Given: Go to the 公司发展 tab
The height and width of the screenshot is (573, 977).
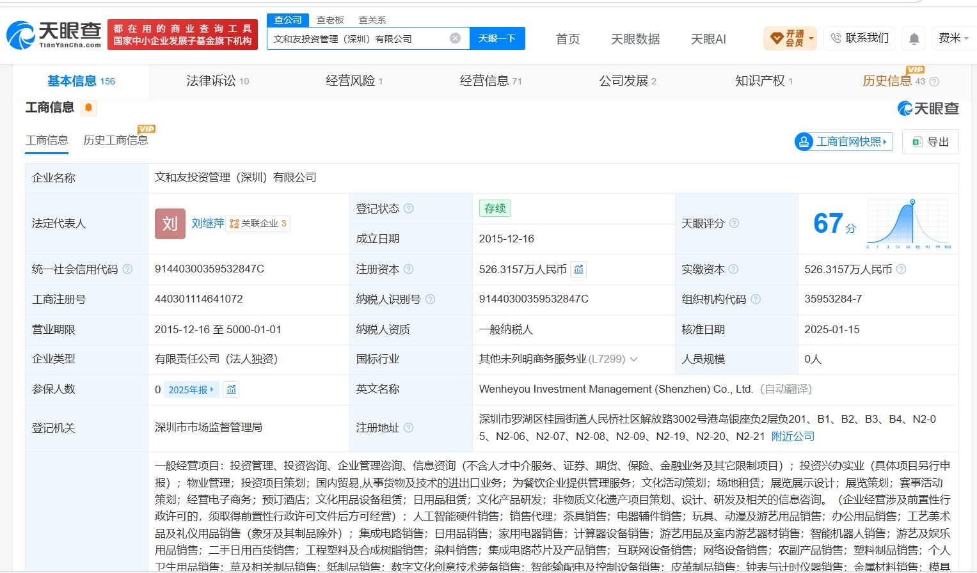Looking at the screenshot, I should (628, 81).
